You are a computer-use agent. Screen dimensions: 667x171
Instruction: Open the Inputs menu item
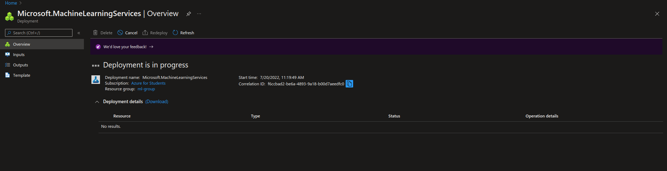(x=42, y=55)
